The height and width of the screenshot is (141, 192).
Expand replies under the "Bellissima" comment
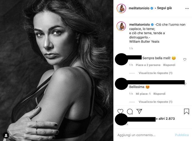155,102
